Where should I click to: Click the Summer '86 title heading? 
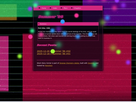coord(51,17)
